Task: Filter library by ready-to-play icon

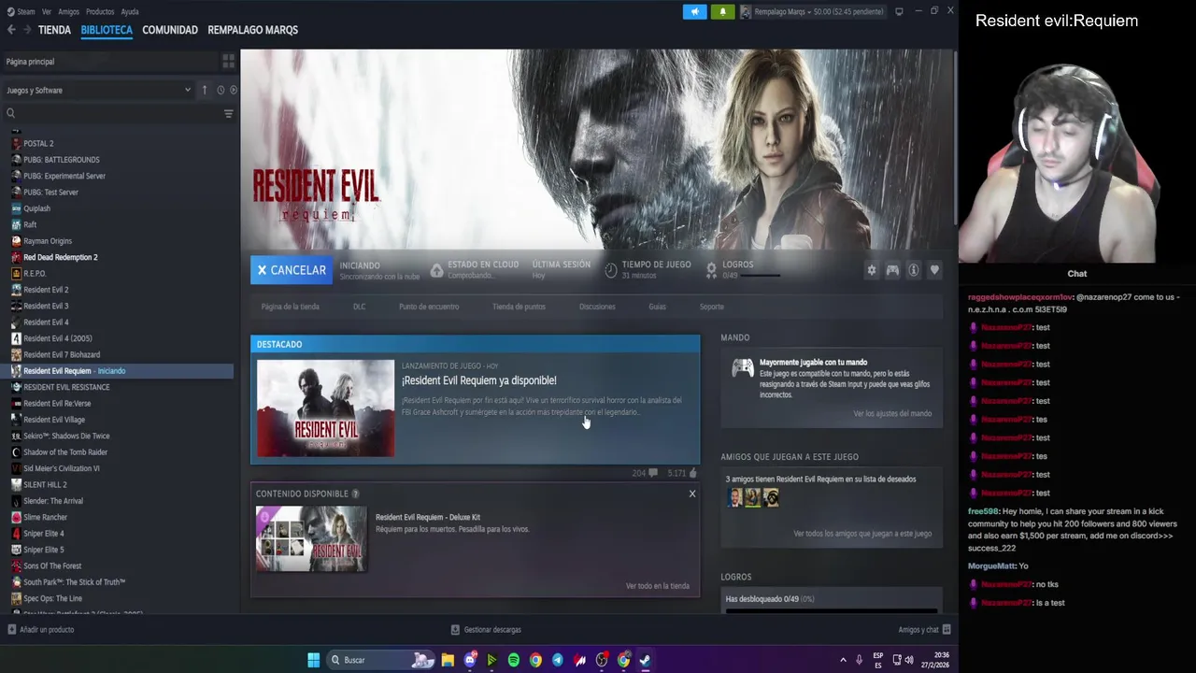Action: 234,90
